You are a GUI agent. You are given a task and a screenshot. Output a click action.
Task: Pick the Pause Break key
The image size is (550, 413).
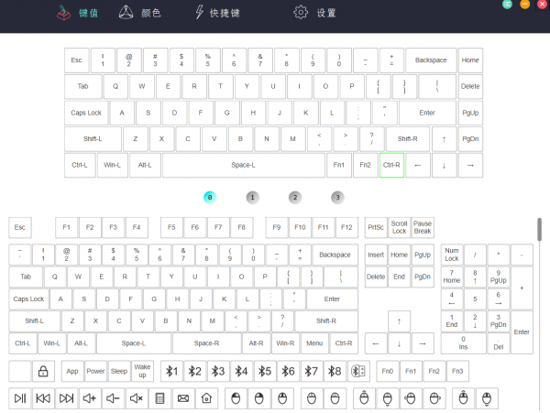click(423, 227)
